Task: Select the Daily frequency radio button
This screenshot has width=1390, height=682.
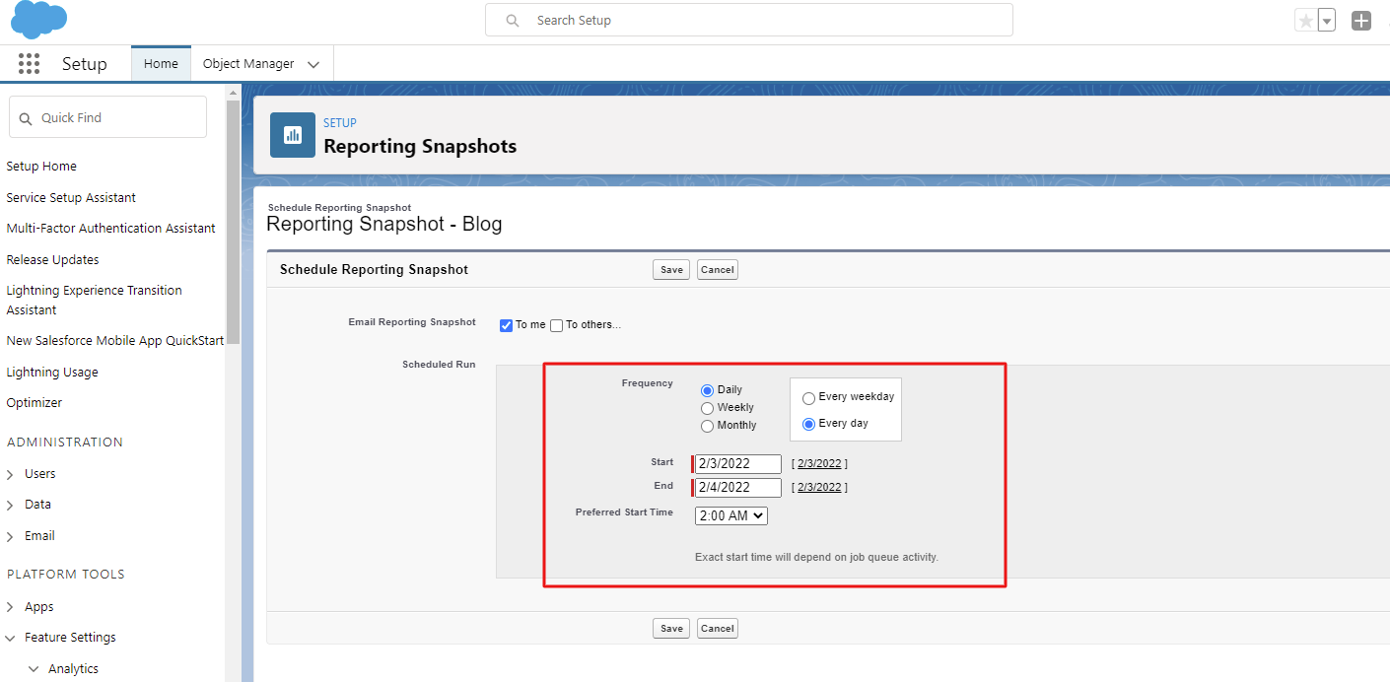Action: 707,390
